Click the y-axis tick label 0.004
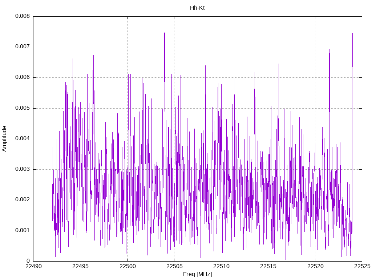 (23, 138)
